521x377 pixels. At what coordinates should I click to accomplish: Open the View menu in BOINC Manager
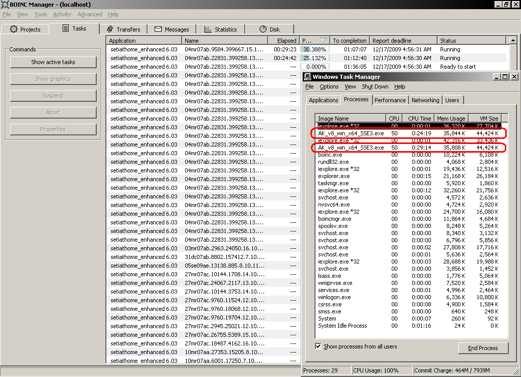22,14
